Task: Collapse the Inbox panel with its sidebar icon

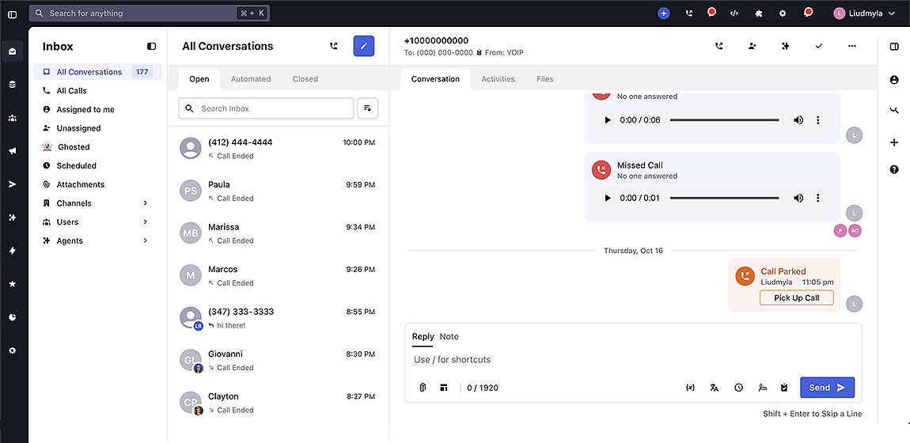Action: click(x=151, y=47)
